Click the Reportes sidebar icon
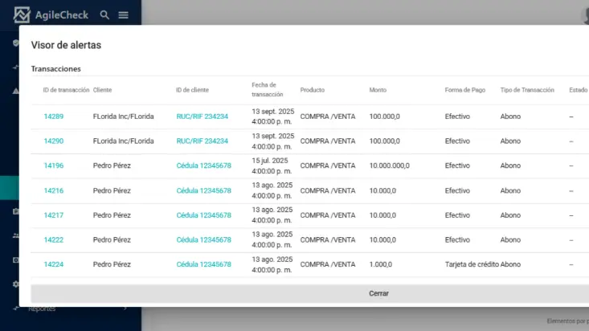589x331 pixels. point(16,309)
